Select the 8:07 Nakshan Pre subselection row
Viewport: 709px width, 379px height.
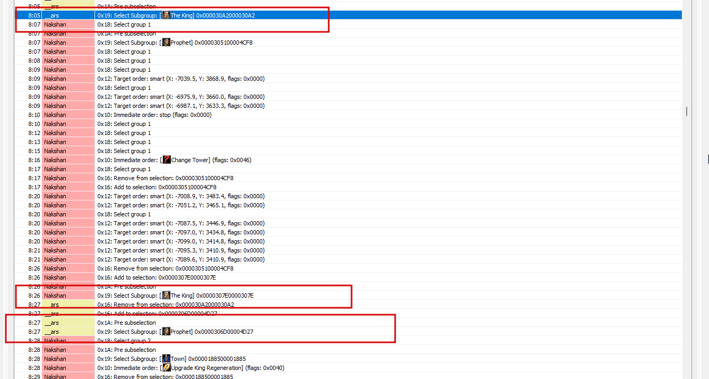tap(348, 33)
